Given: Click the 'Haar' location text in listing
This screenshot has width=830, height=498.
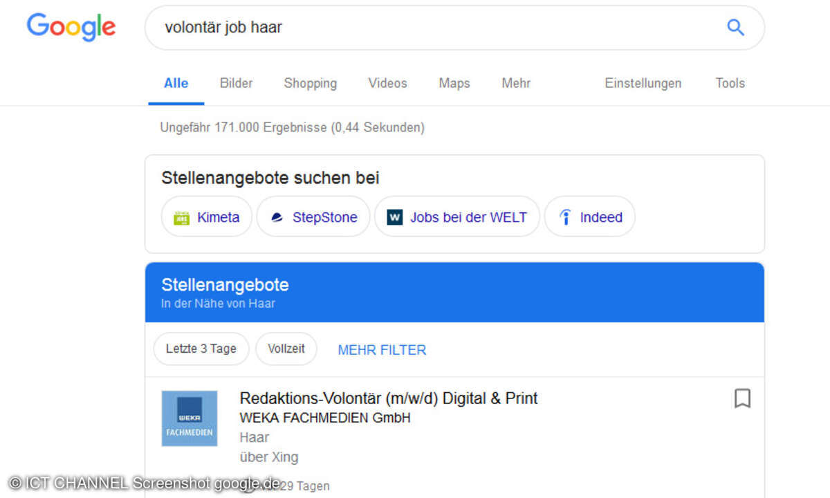Looking at the screenshot, I should click(x=255, y=437).
